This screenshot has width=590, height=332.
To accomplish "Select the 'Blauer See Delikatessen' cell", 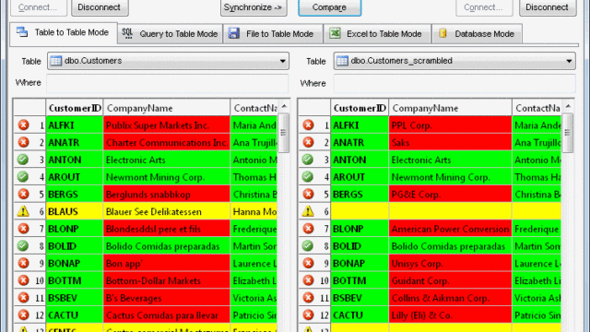I will [167, 211].
